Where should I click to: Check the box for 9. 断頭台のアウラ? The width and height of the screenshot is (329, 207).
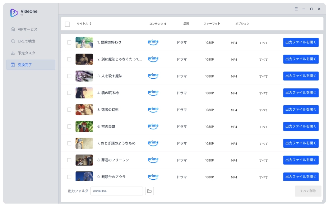[x=69, y=177]
